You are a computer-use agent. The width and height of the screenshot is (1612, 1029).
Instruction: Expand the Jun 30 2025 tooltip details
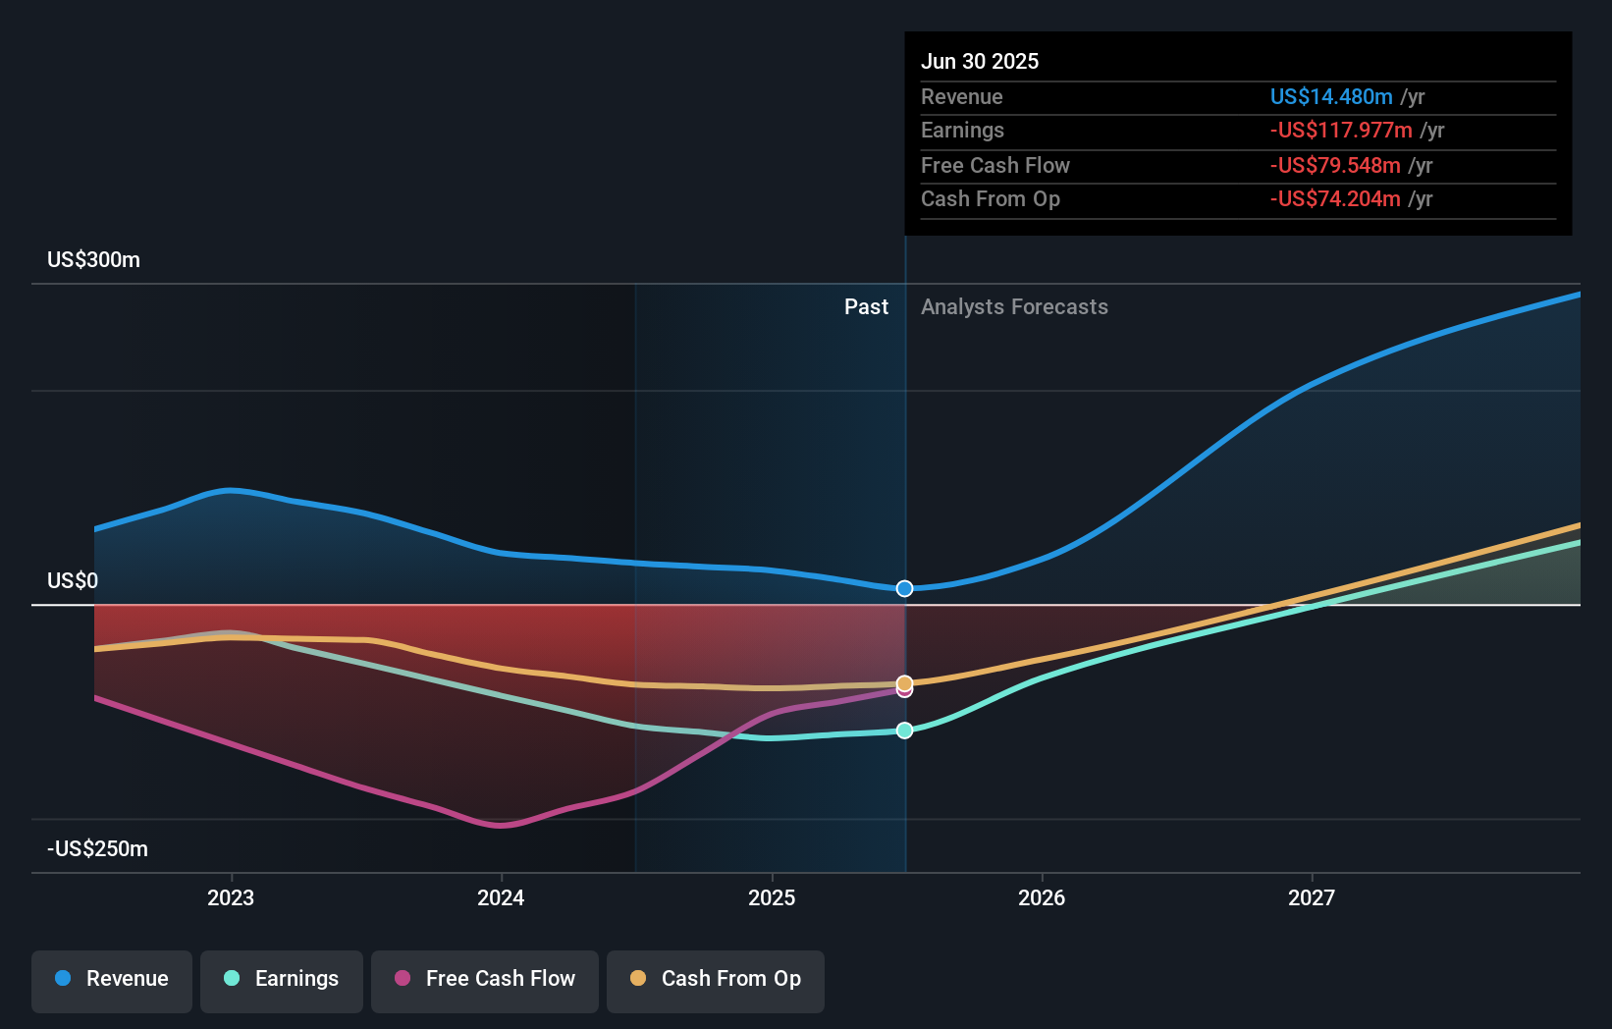point(980,61)
